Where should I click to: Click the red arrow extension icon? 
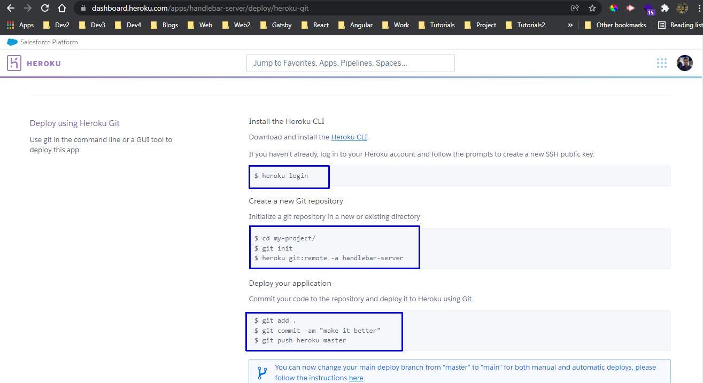coord(630,8)
